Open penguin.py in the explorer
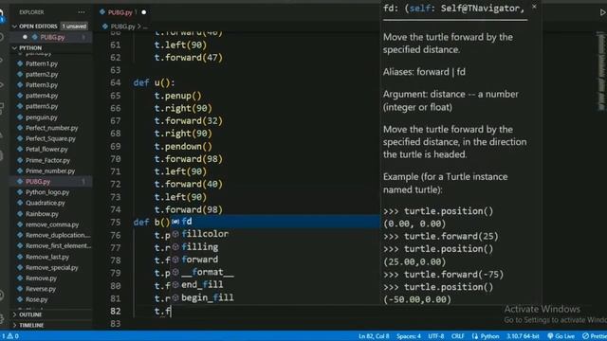Screen dimensions: 607x341 [x=41, y=117]
